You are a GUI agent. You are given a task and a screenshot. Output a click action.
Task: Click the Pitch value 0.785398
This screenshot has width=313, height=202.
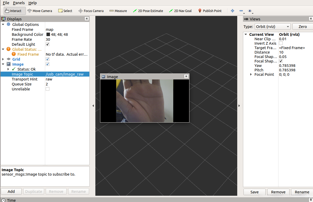click(287, 70)
